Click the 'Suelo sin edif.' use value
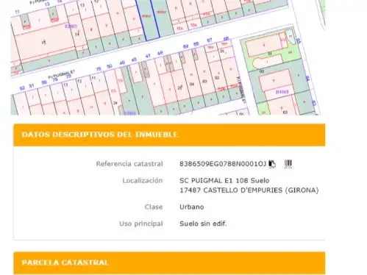The image size is (367, 275). click(203, 224)
